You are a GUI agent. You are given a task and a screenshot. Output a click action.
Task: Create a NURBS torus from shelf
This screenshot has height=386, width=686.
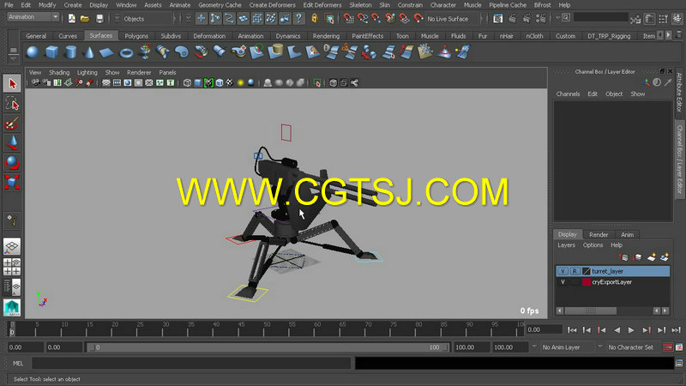pyautogui.click(x=126, y=52)
